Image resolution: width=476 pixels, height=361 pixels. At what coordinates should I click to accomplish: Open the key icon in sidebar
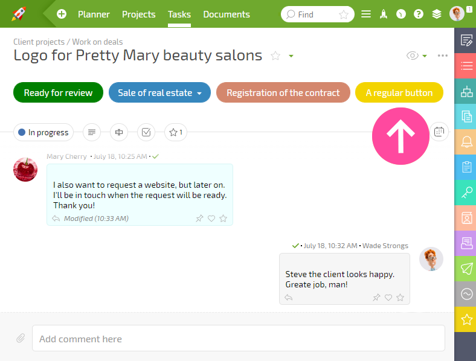click(465, 193)
